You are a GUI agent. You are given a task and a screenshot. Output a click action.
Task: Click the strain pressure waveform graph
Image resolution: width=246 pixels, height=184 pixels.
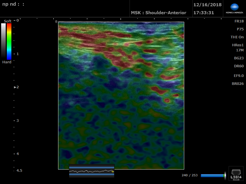tap(91, 171)
